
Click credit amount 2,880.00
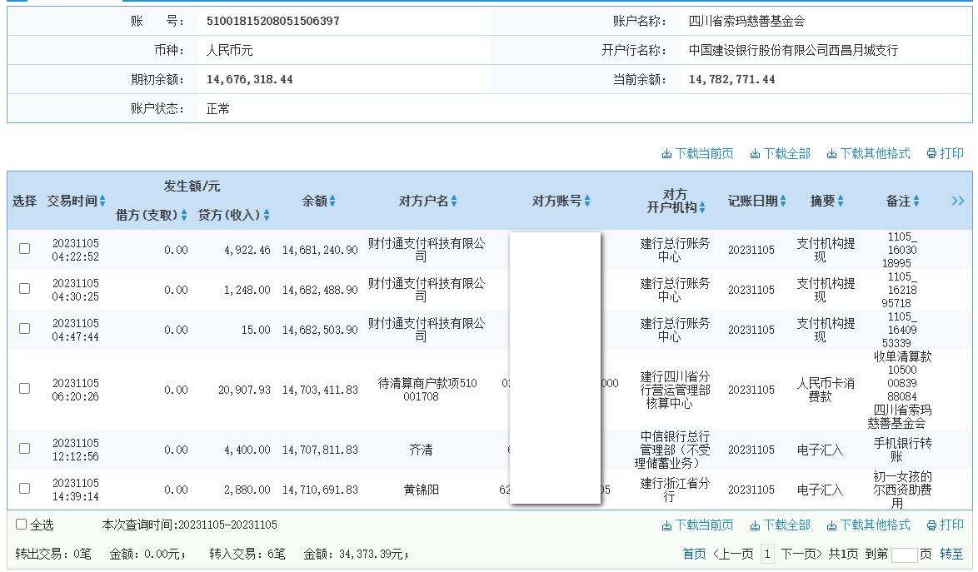click(247, 490)
